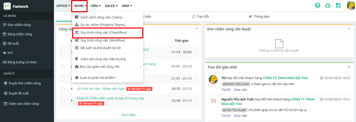Viewport: 356px width, 122px height.
Task: Select the checkbox for task row 1
Action: (x=63, y=52)
